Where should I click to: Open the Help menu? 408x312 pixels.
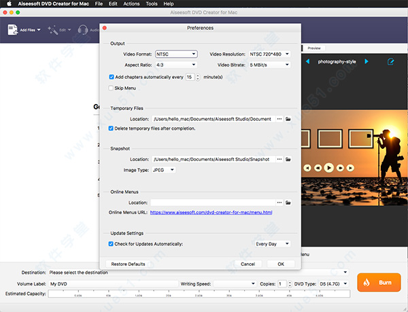pos(169,3)
